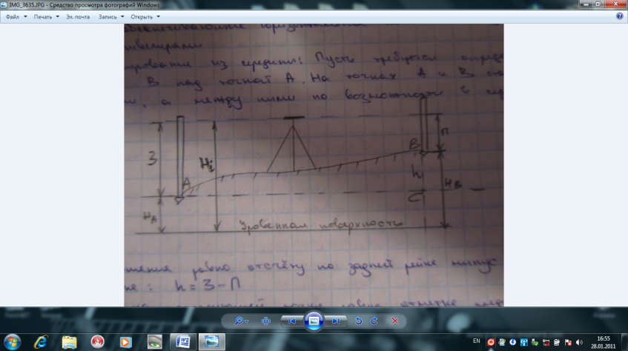Rotate the photo counterclockwise
The height and width of the screenshot is (351, 628).
[x=358, y=321]
